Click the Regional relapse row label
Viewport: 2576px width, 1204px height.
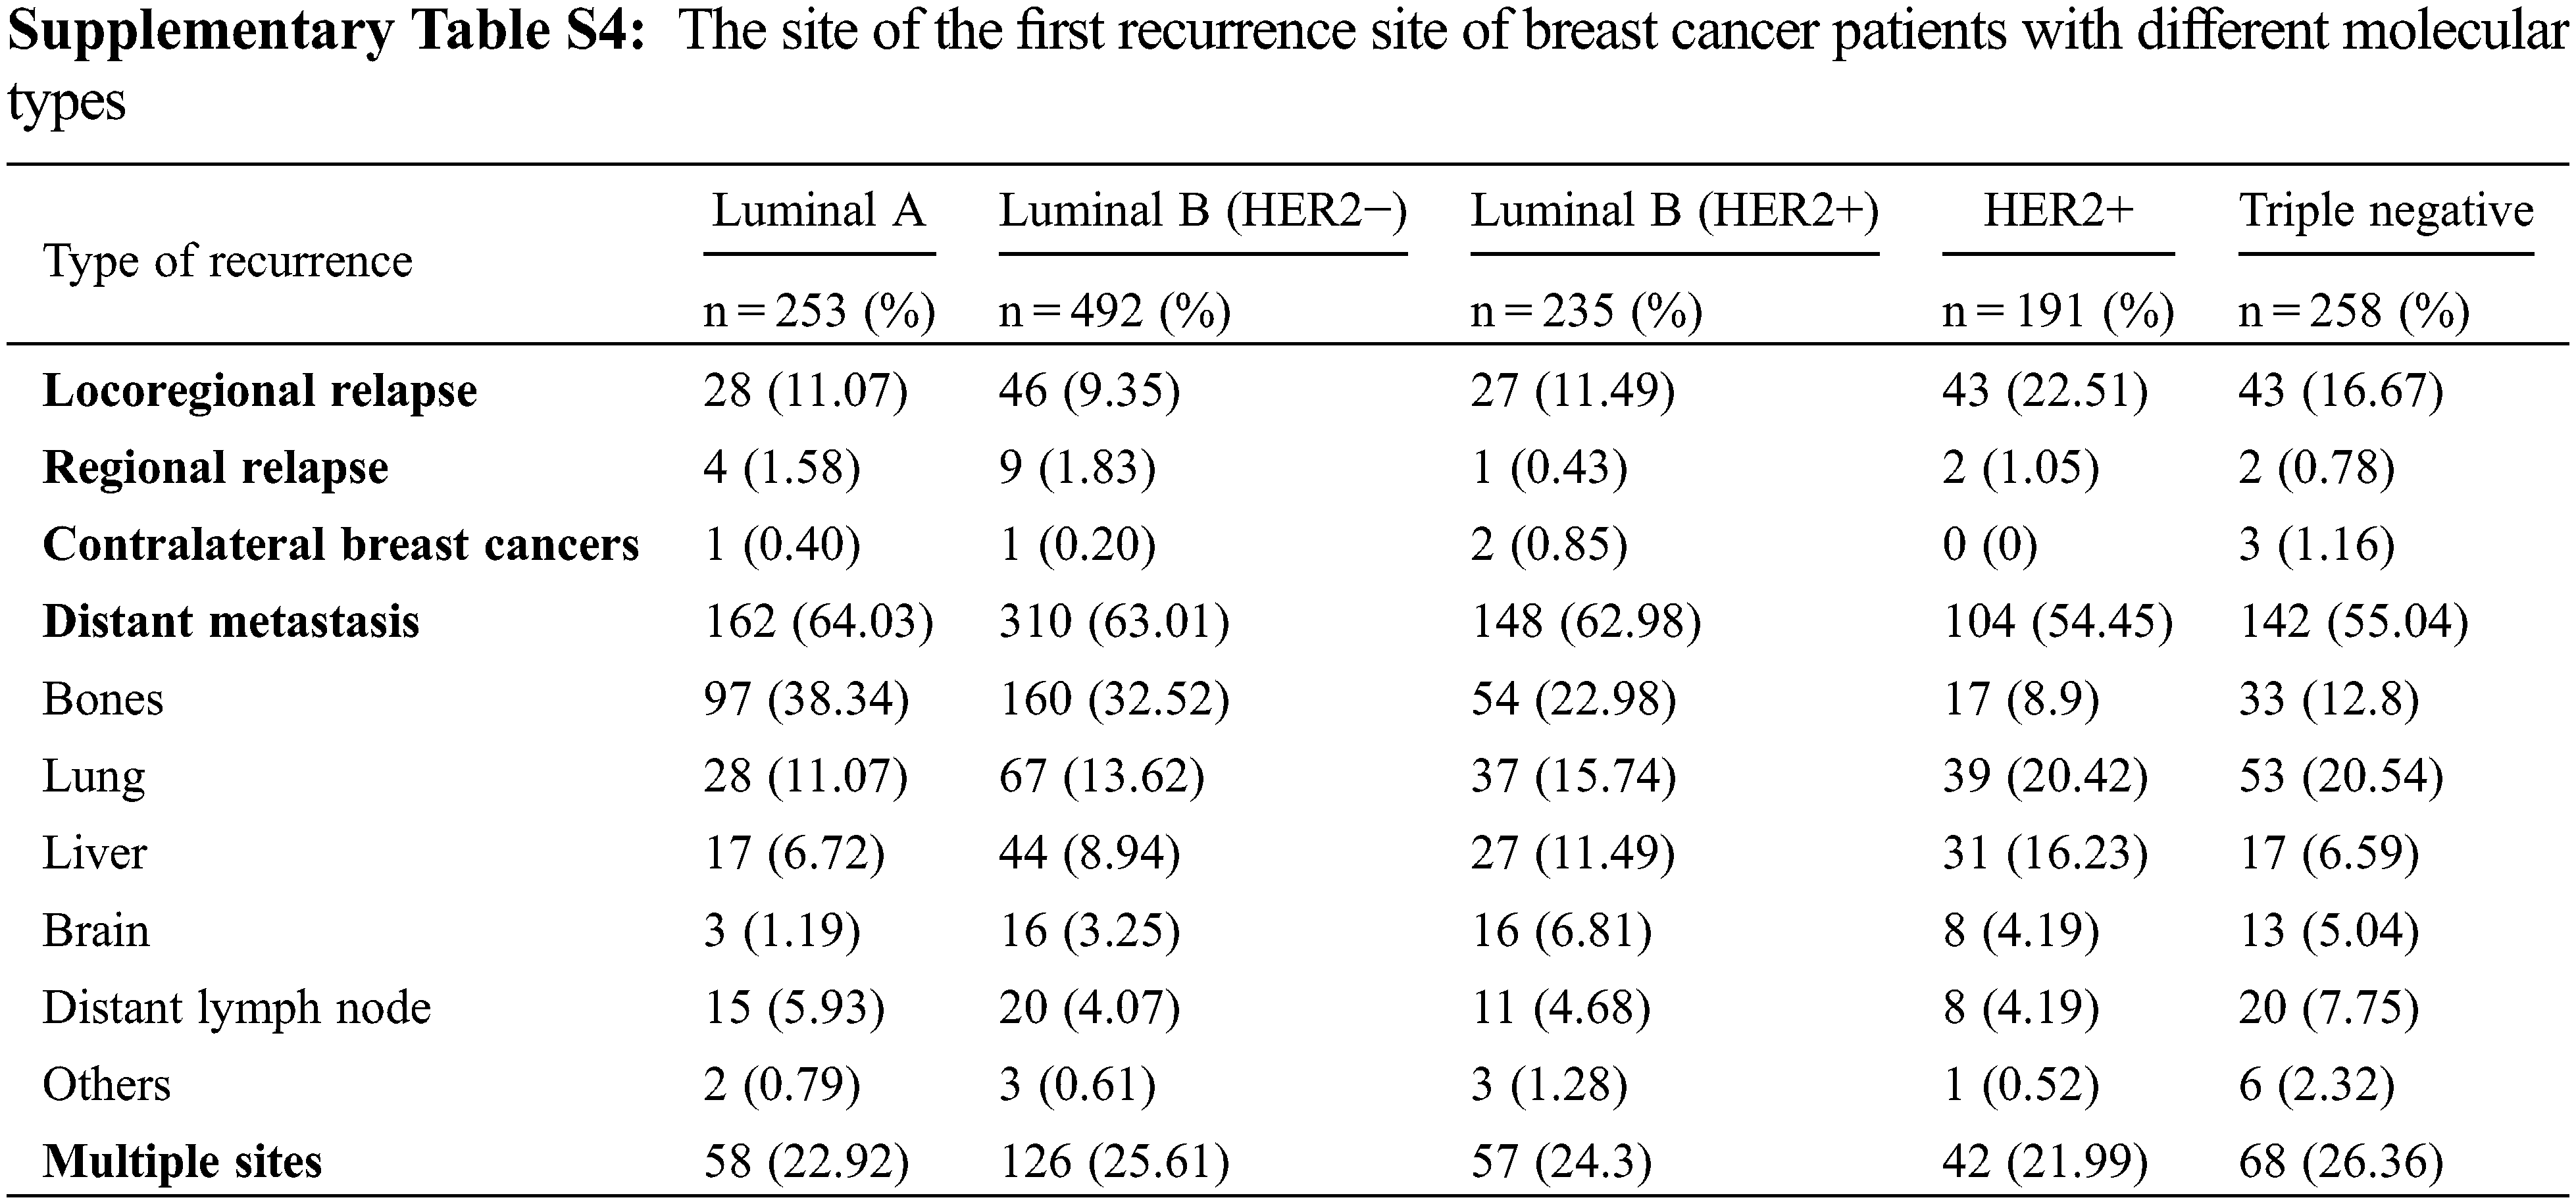coord(215,468)
